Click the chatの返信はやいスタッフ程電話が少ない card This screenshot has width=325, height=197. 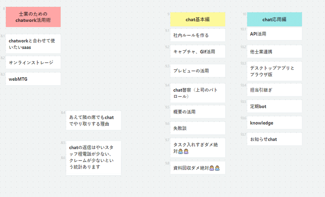(x=93, y=158)
